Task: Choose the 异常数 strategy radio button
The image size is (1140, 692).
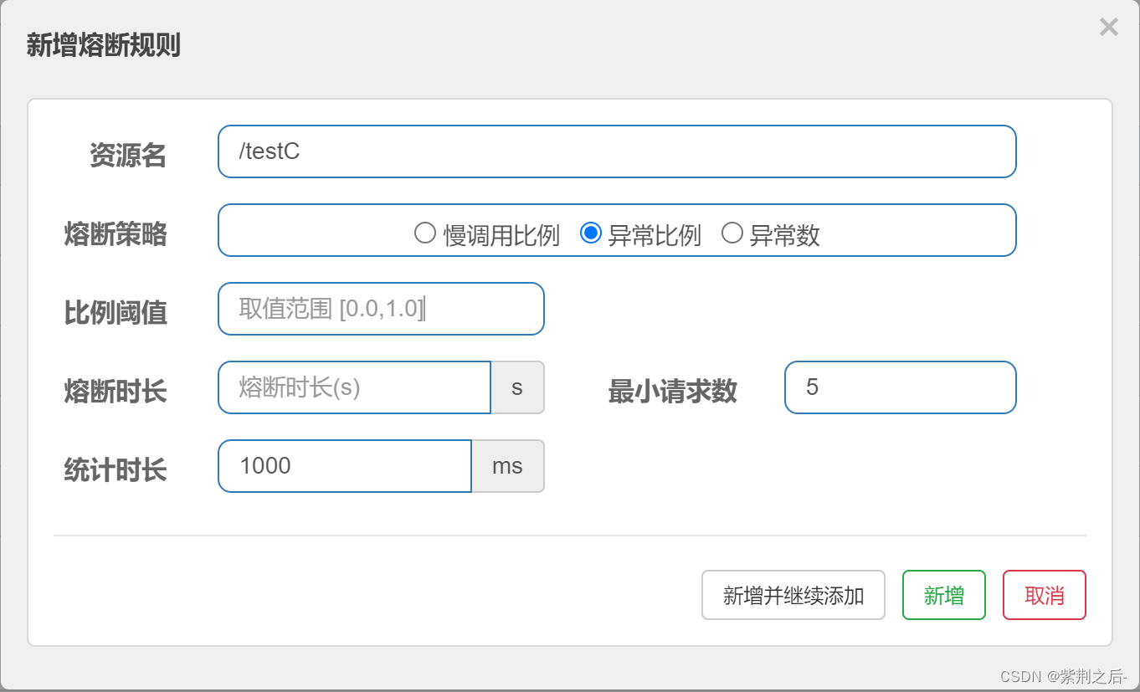Action: click(x=732, y=234)
